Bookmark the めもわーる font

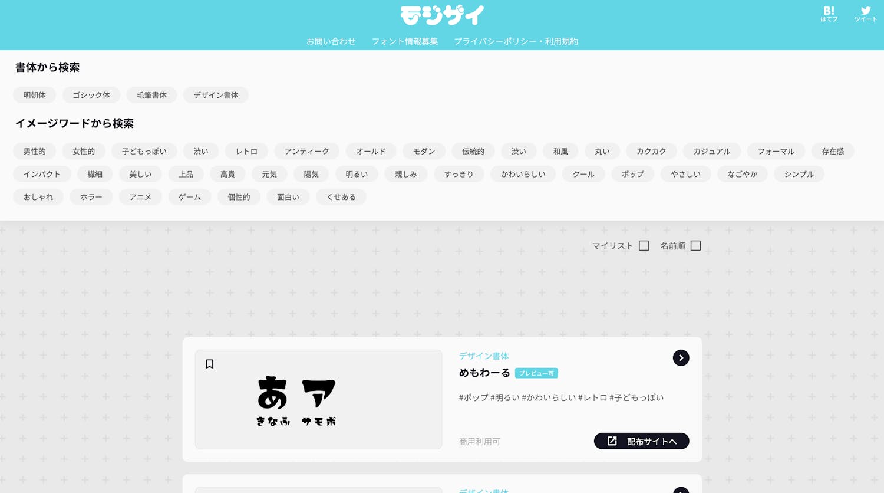(x=209, y=364)
